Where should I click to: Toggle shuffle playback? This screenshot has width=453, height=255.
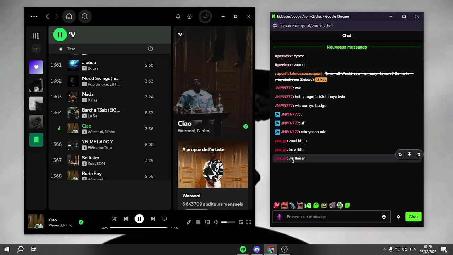(x=114, y=219)
